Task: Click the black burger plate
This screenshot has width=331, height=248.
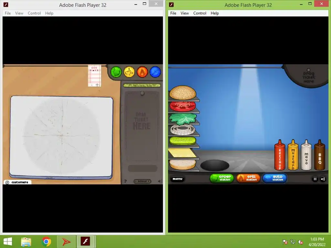Action: click(215, 165)
